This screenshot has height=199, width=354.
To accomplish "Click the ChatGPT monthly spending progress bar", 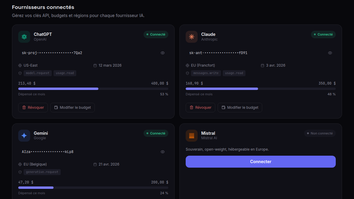I will coord(93,89).
